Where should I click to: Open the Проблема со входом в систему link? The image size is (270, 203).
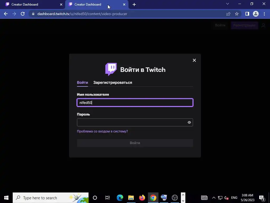tap(102, 131)
